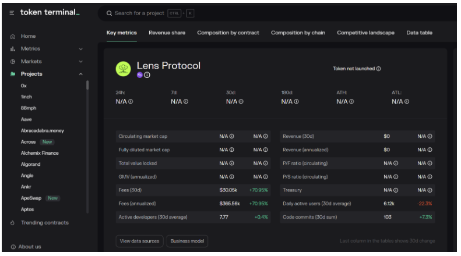Select Across project in sidebar
This screenshot has width=461, height=256.
28,142
